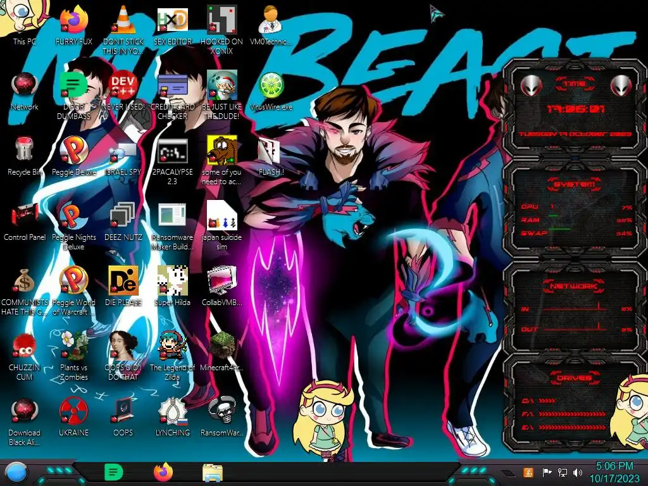Click right alien head in time widget

621,85
